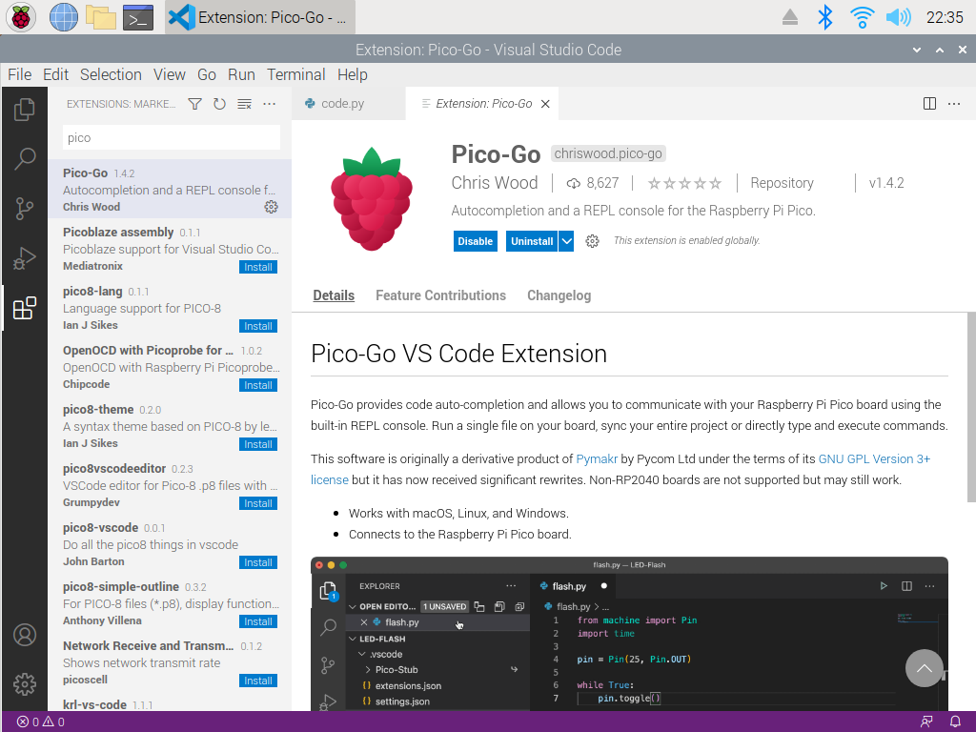Image resolution: width=976 pixels, height=732 pixels.
Task: Open Extensions panel more actions menu
Action: tap(269, 104)
